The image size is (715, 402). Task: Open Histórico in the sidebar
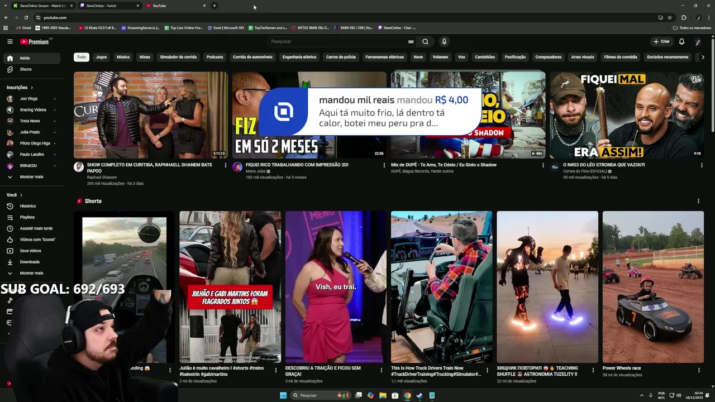point(32,206)
